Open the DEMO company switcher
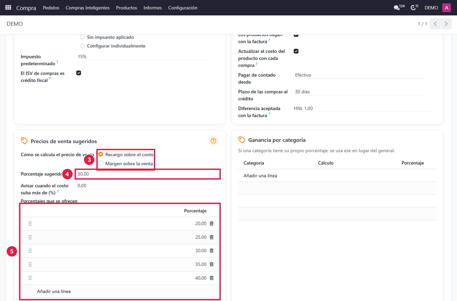This screenshot has width=457, height=301. pos(431,8)
